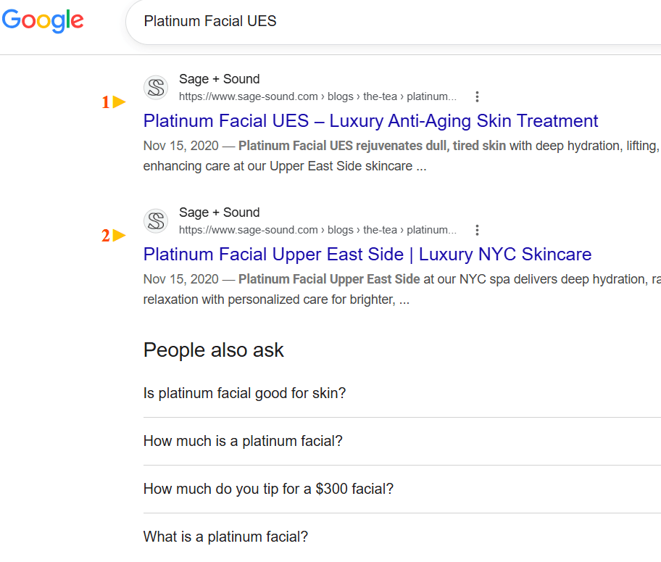Open three-dot options menu for second result
Screen dimensions: 661x562
coord(477,230)
